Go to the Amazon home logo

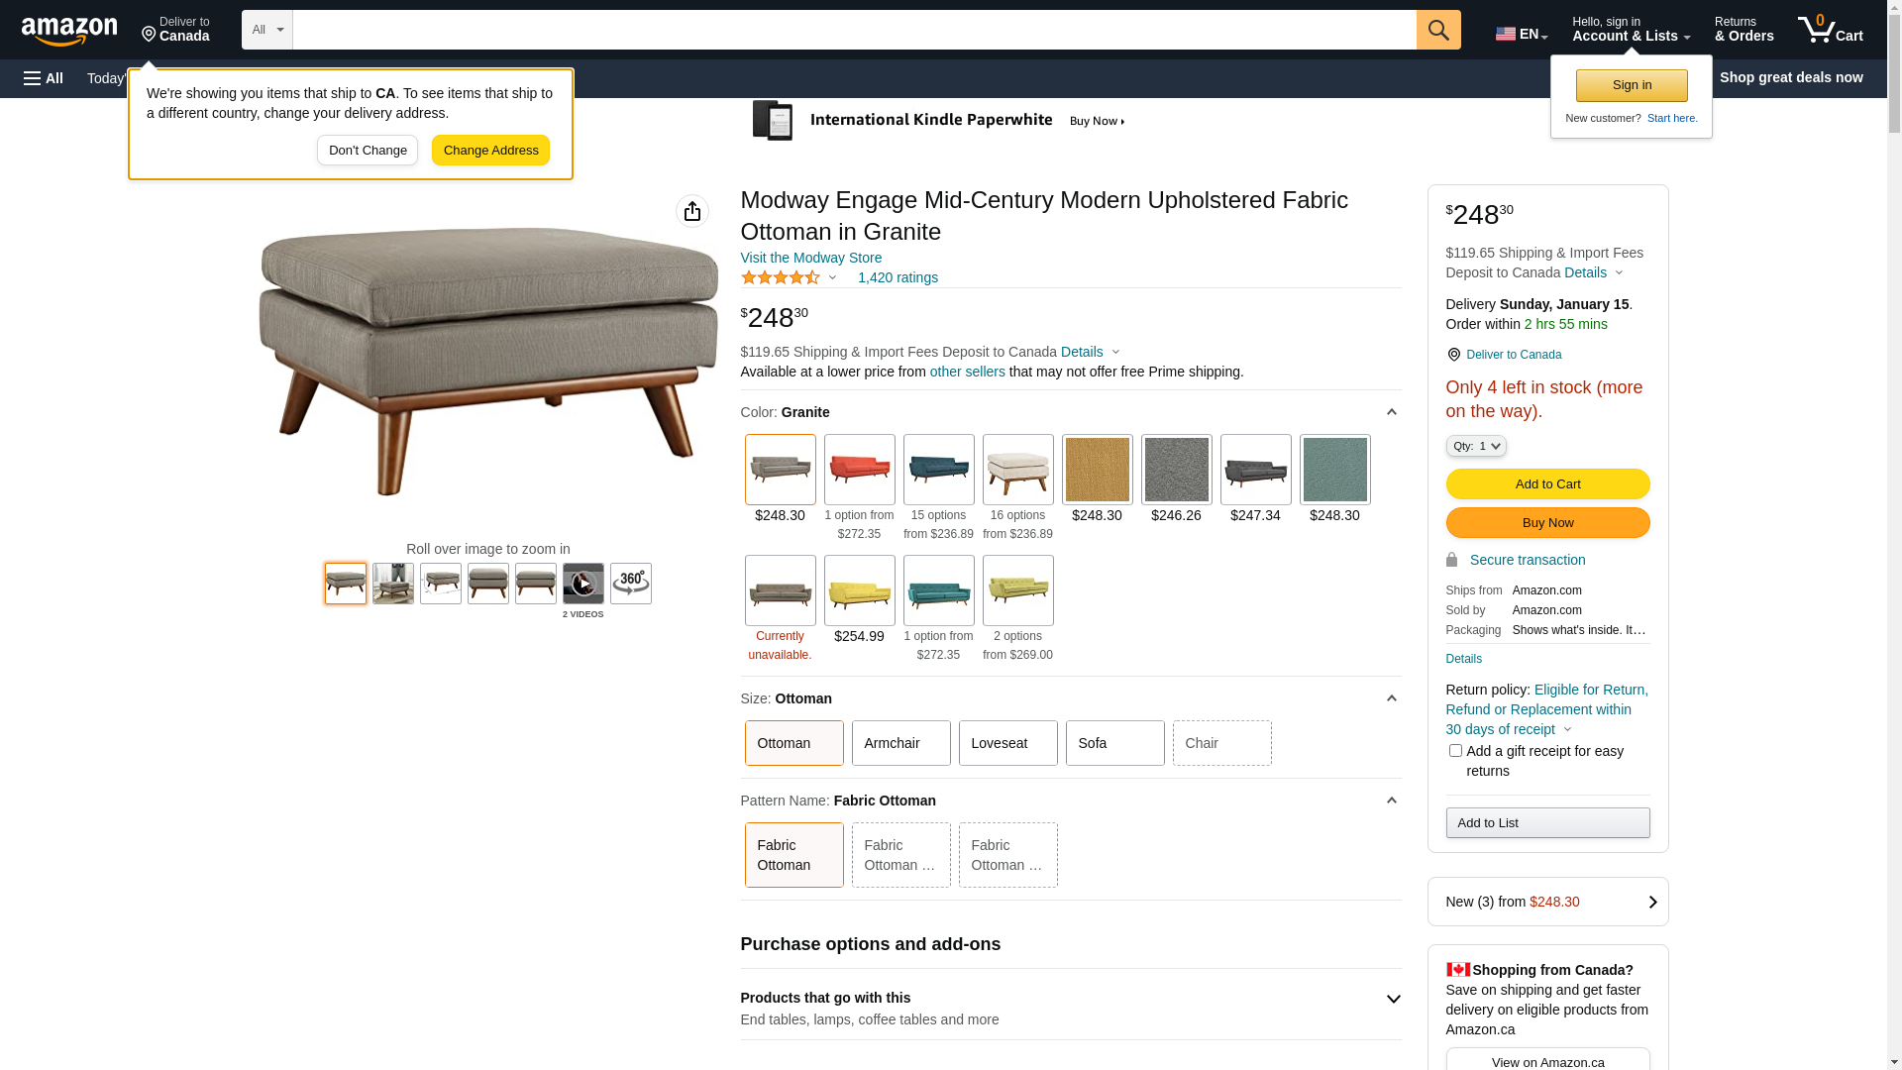pyautogui.click(x=69, y=31)
